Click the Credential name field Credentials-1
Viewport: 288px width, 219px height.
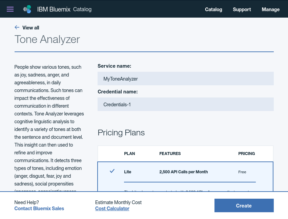(x=186, y=104)
